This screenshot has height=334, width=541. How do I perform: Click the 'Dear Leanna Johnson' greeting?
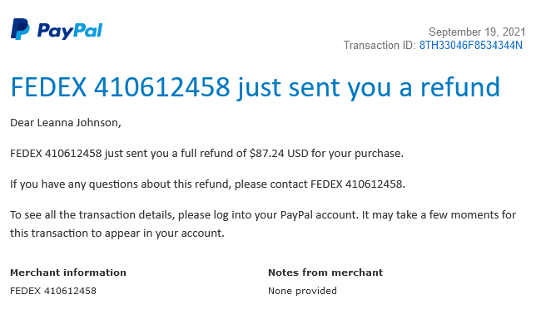pyautogui.click(x=66, y=123)
